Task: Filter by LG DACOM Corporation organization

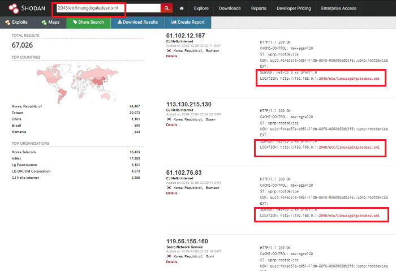Action: point(31,171)
